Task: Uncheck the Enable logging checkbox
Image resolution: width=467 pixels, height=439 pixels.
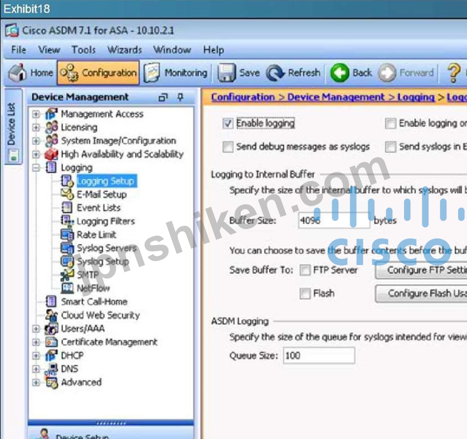Action: pyautogui.click(x=228, y=123)
